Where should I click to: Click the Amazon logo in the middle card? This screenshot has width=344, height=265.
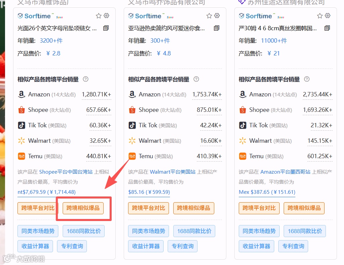(x=132, y=94)
